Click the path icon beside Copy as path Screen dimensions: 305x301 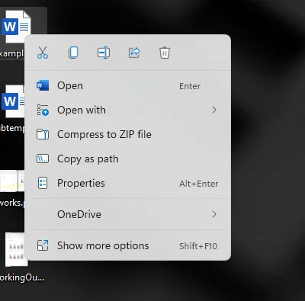click(x=43, y=159)
